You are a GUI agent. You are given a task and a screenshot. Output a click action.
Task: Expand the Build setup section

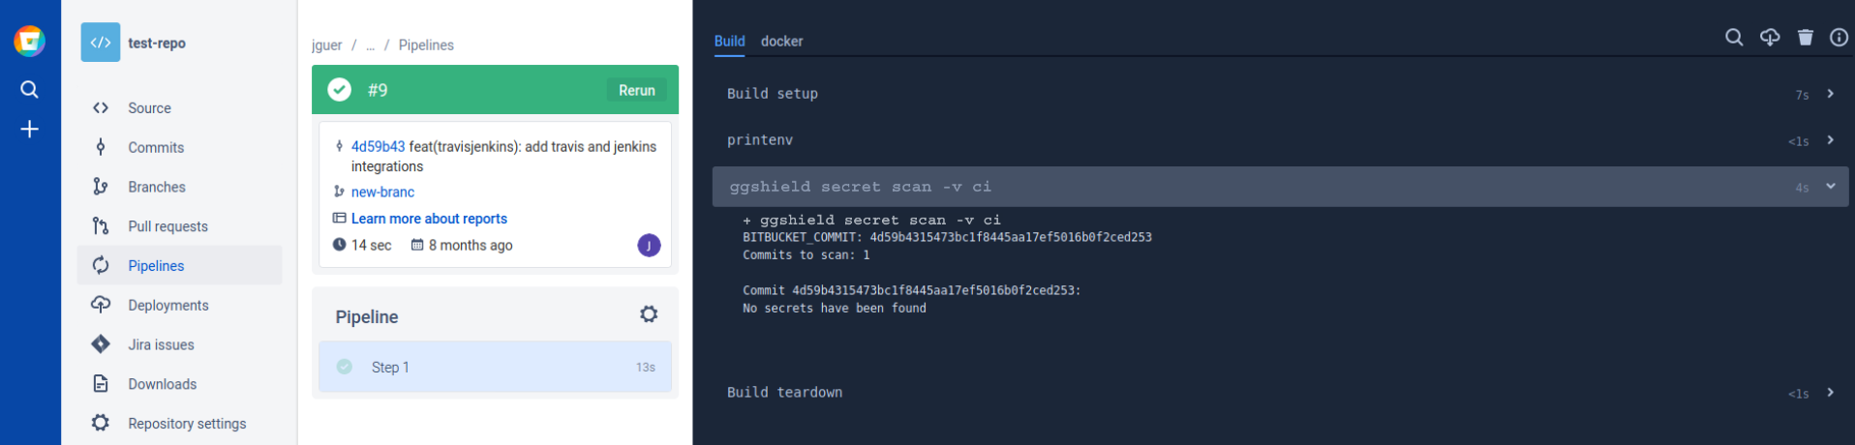pos(1281,94)
